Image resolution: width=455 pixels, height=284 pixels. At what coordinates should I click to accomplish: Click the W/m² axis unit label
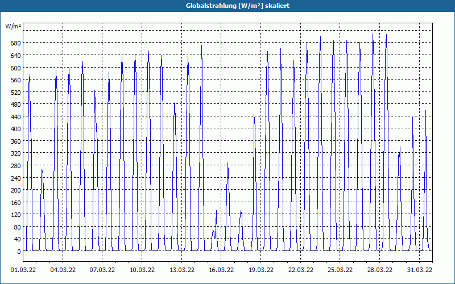(13, 26)
